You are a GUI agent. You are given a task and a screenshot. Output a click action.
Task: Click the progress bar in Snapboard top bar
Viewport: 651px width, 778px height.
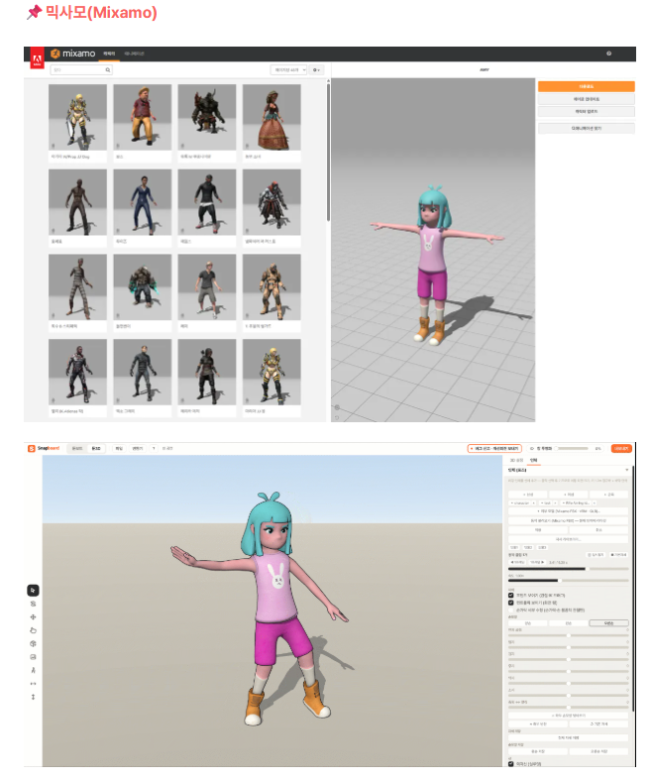[572, 449]
